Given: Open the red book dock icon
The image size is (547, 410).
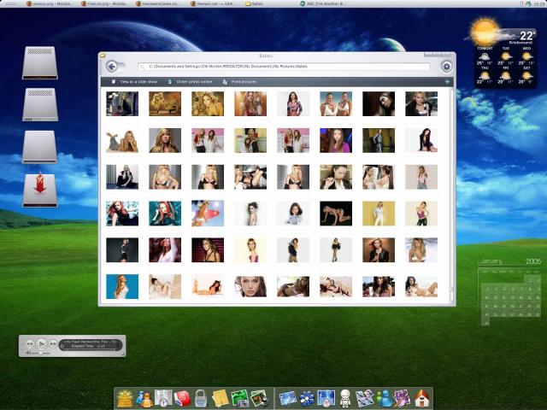Looking at the screenshot, I should [x=182, y=399].
